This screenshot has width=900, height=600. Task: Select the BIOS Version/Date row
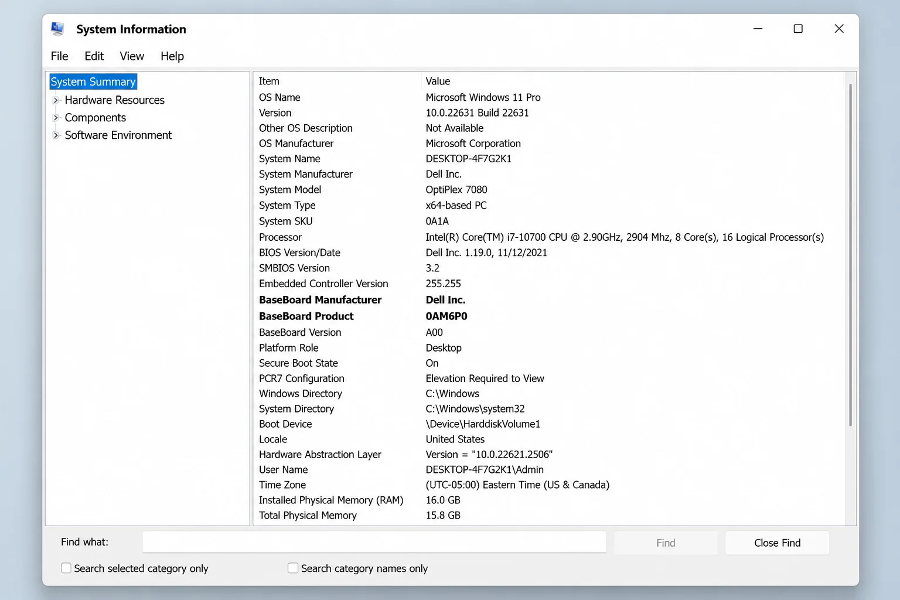click(x=550, y=253)
